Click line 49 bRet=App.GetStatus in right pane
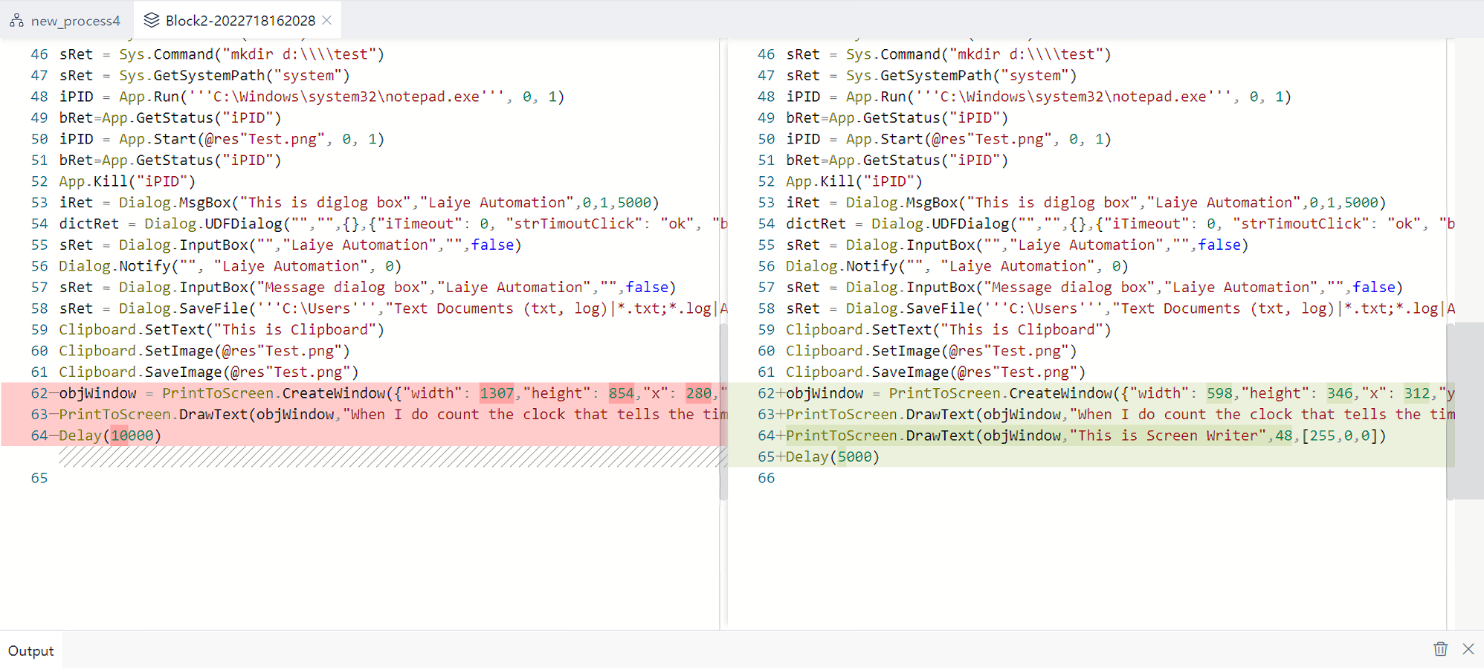 pos(897,117)
